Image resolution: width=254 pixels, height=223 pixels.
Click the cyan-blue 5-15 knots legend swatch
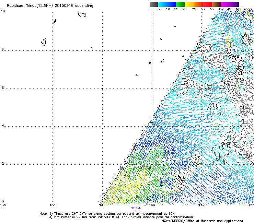click(167, 4)
